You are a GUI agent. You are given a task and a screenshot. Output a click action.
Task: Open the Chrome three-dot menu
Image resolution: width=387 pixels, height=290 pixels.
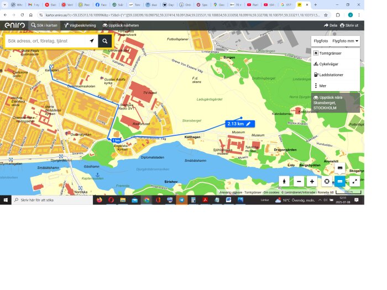click(359, 15)
